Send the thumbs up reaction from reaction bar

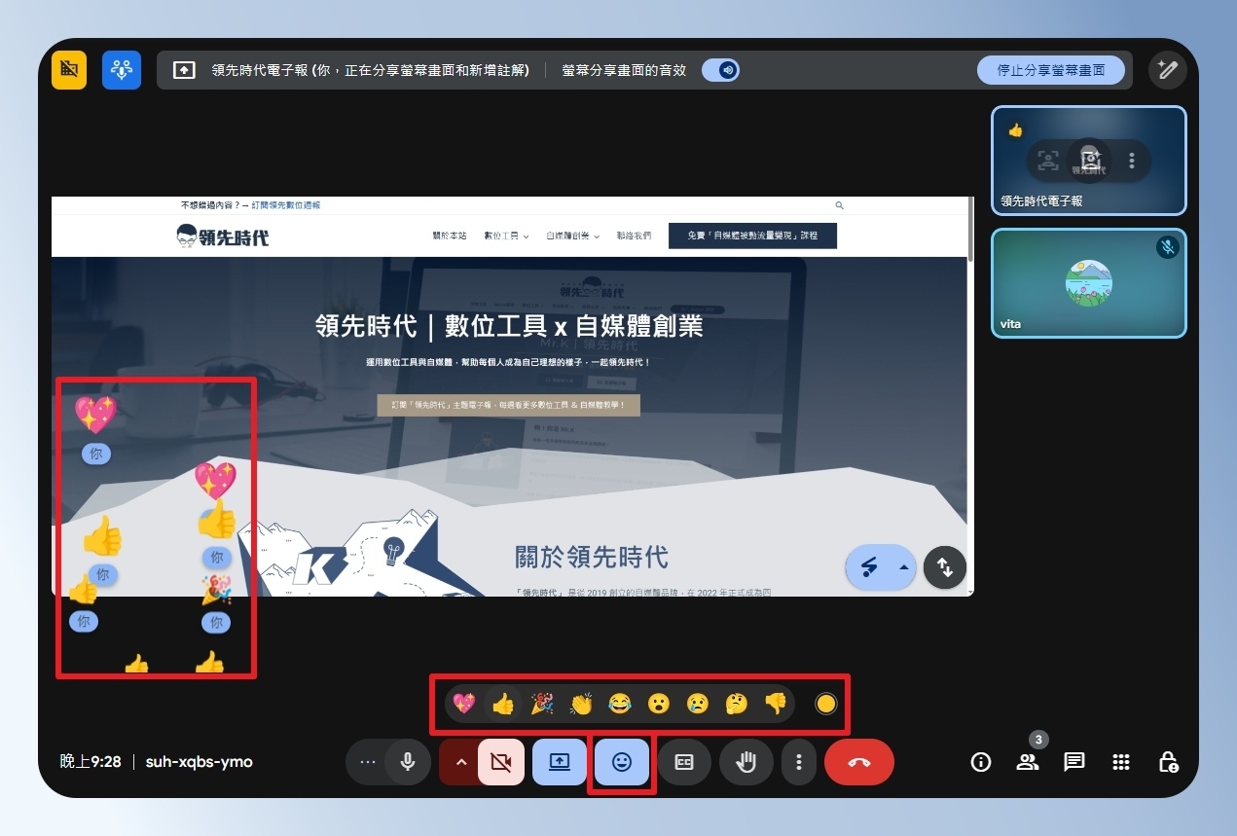click(503, 703)
